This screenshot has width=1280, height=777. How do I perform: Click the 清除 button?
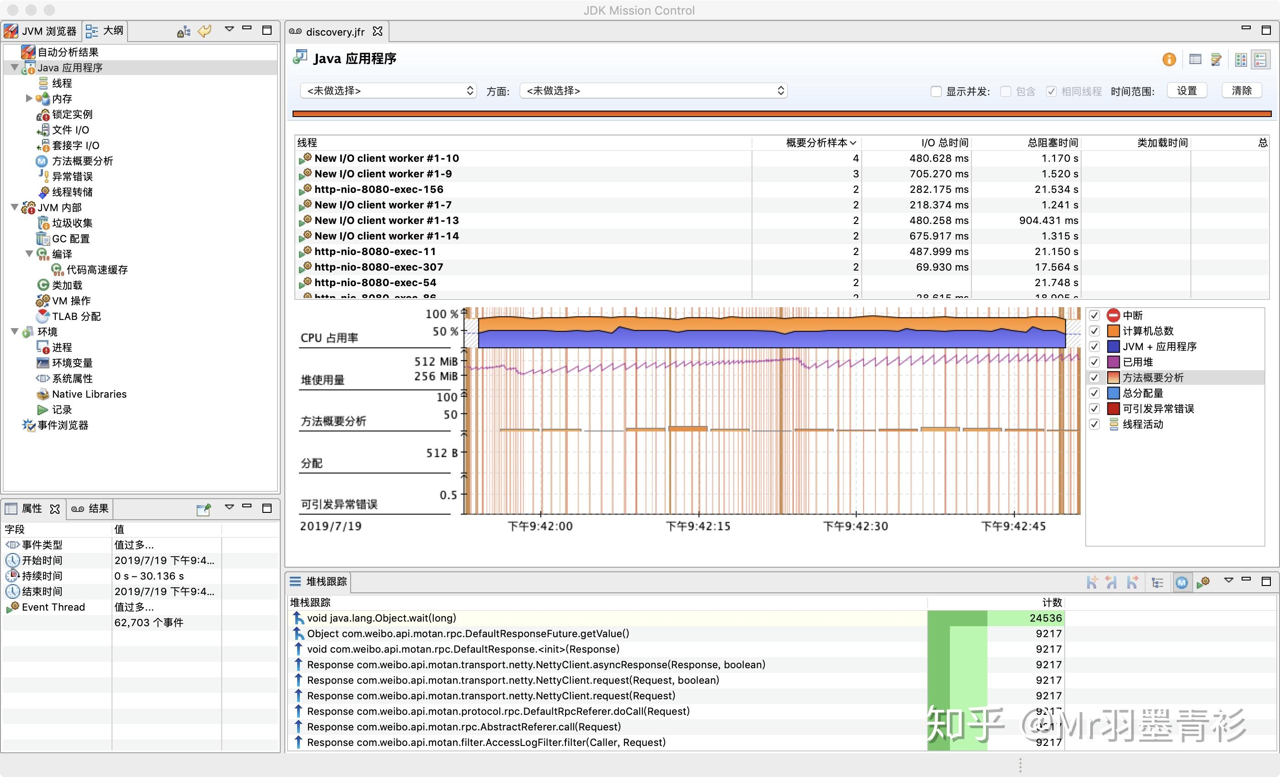click(1242, 91)
